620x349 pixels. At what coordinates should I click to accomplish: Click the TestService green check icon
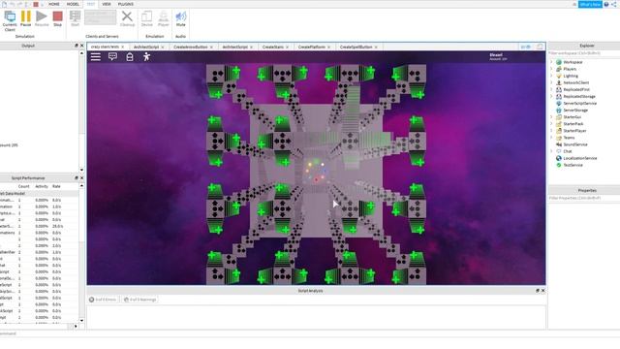(x=559, y=165)
